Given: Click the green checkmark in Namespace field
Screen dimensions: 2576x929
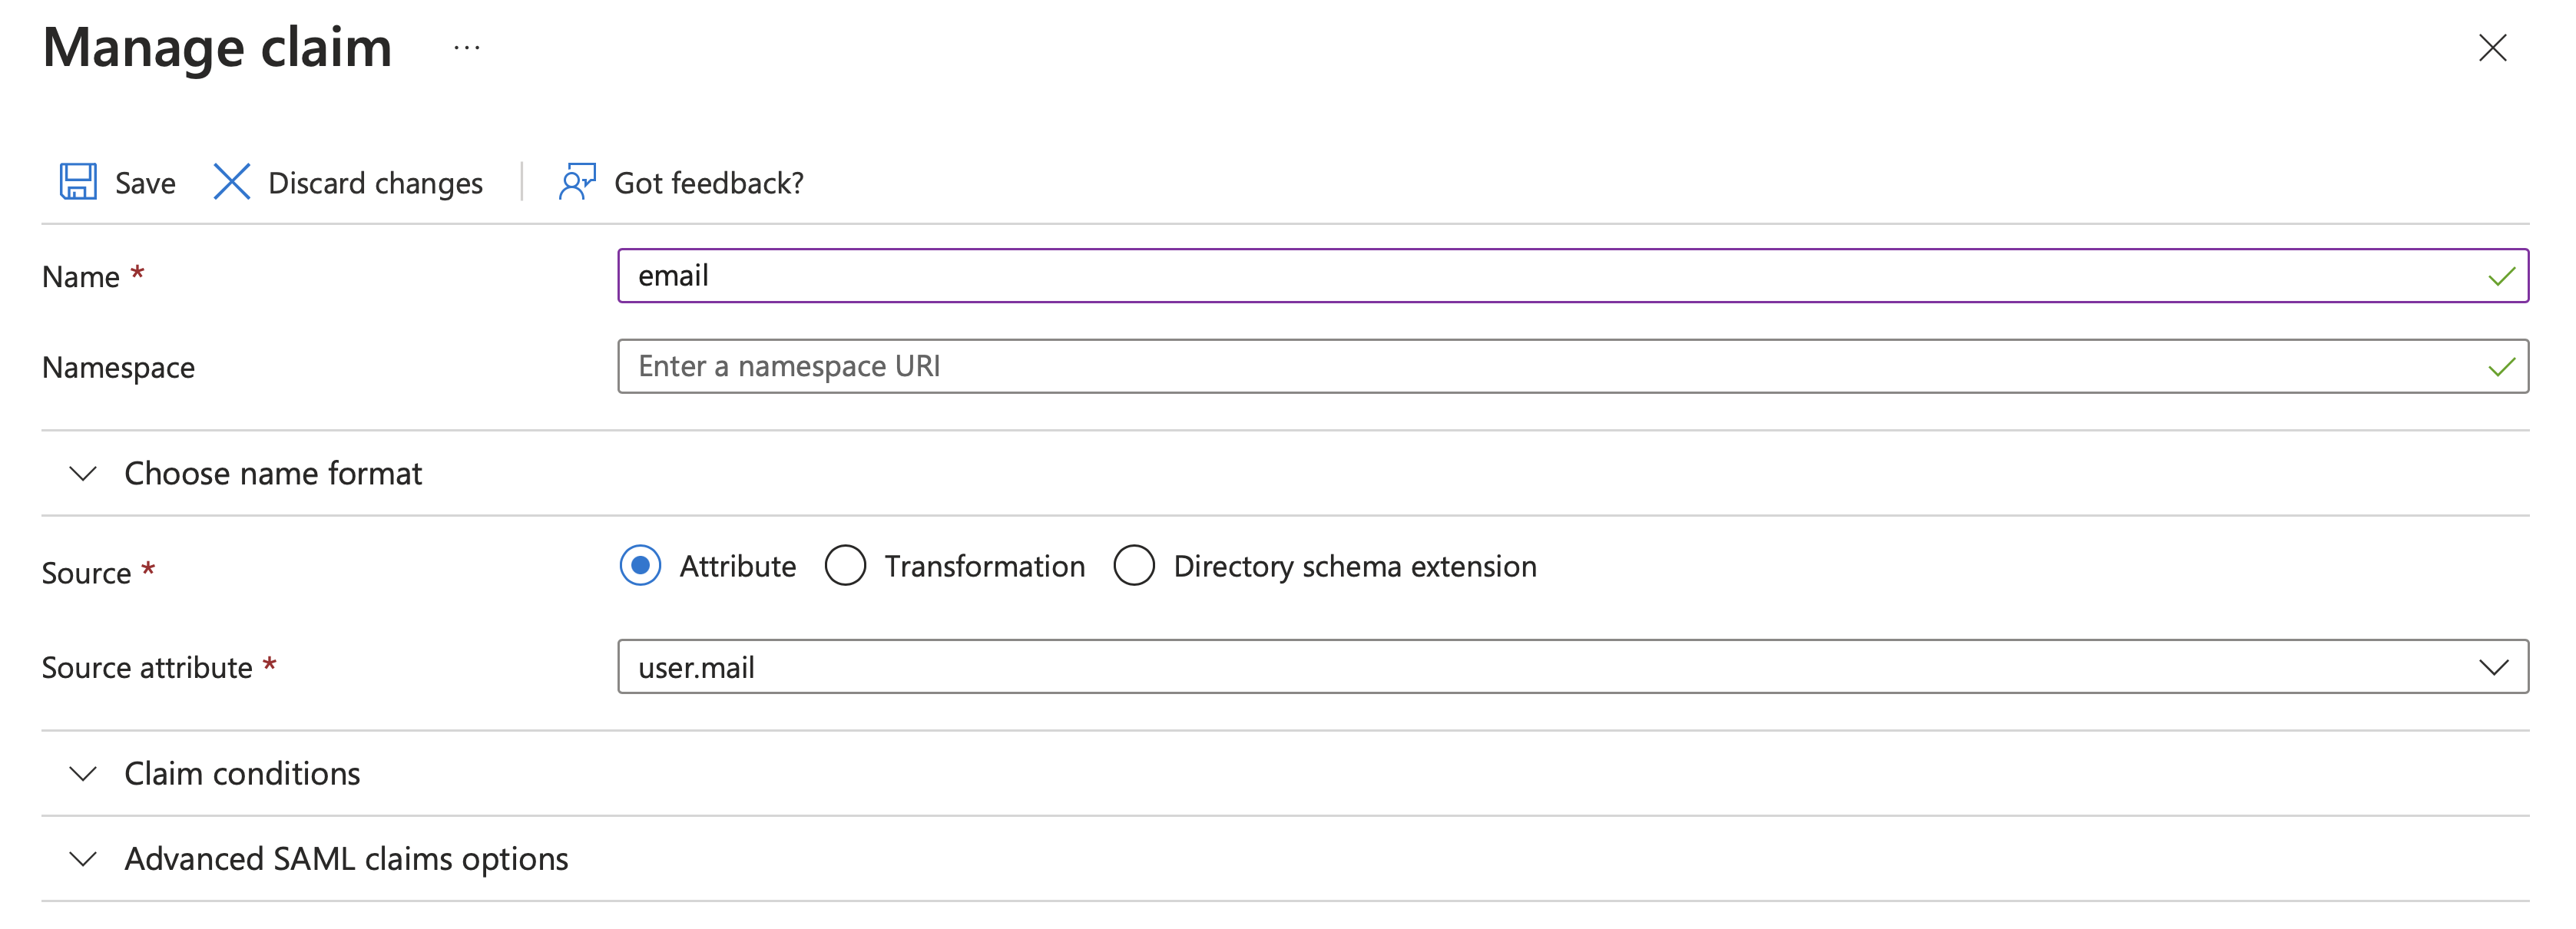Looking at the screenshot, I should coord(2501,368).
